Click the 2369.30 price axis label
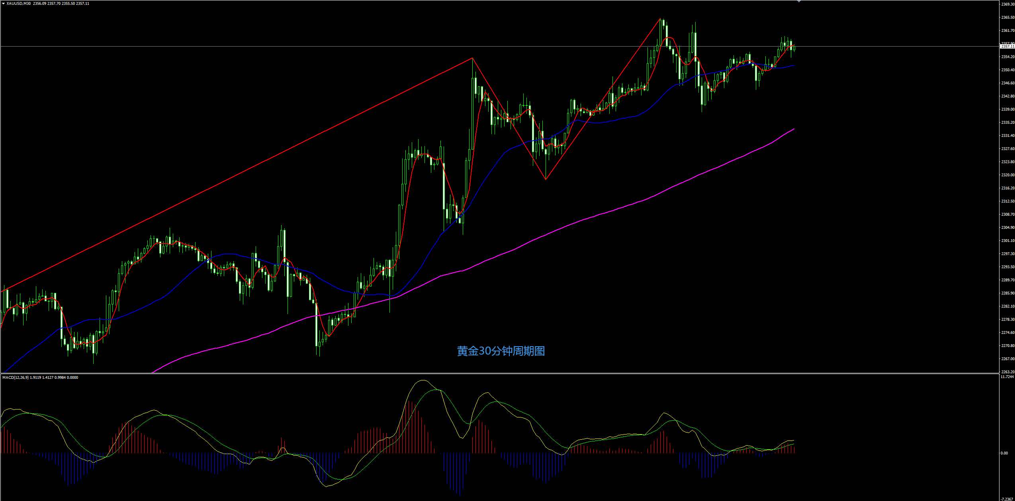 tap(1007, 4)
